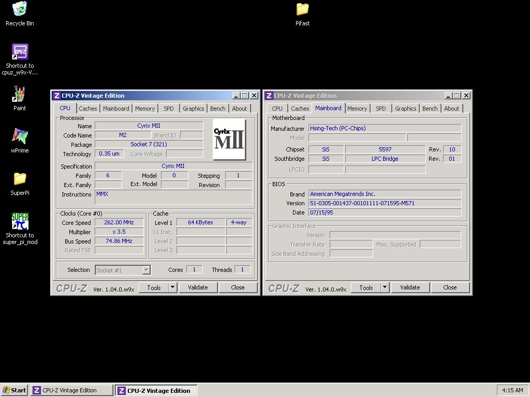Click the chipset Rev. value 10
Viewport: 530px width, 397px height.
pos(452,149)
